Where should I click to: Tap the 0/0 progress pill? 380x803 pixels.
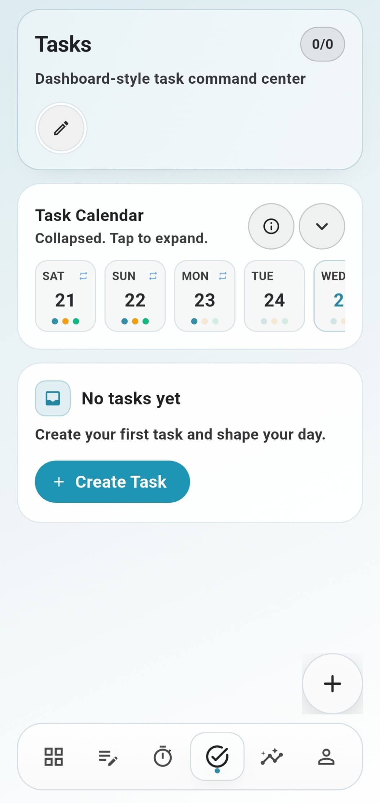pyautogui.click(x=322, y=44)
